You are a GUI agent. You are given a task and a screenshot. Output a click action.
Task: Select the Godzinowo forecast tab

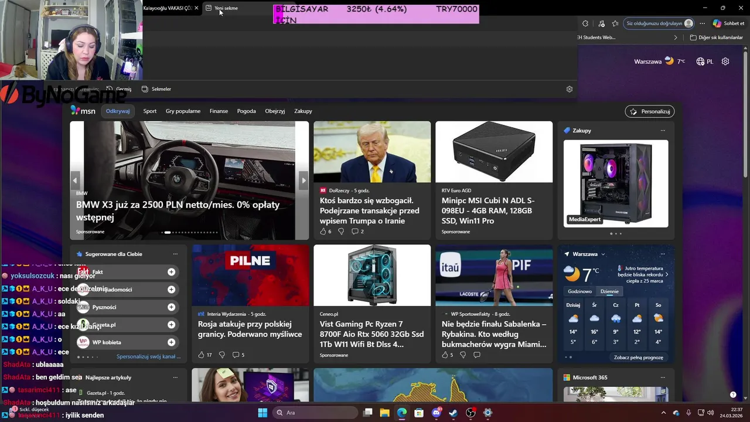click(579, 291)
